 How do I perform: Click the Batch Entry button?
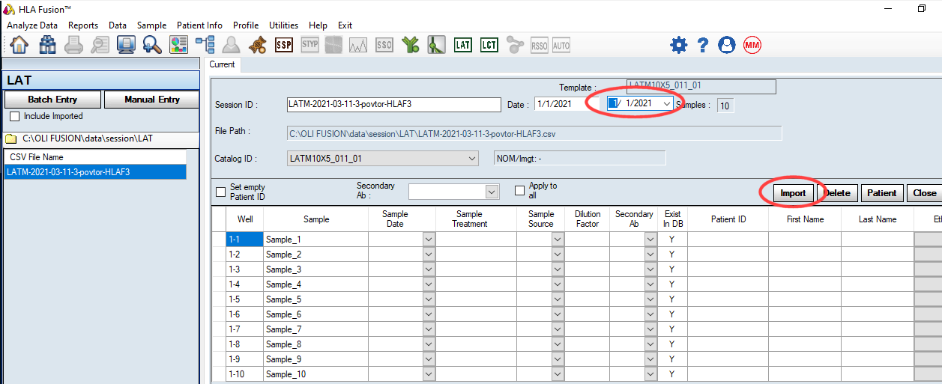click(x=52, y=100)
